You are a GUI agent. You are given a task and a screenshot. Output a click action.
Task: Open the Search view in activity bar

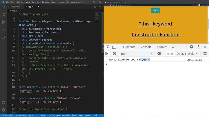(3, 15)
